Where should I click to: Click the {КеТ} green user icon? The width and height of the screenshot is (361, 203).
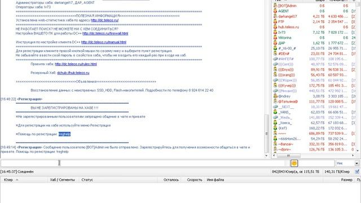pyautogui.click(x=275, y=128)
